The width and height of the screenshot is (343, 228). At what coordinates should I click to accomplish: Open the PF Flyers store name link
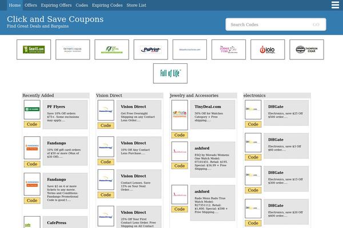(56, 107)
